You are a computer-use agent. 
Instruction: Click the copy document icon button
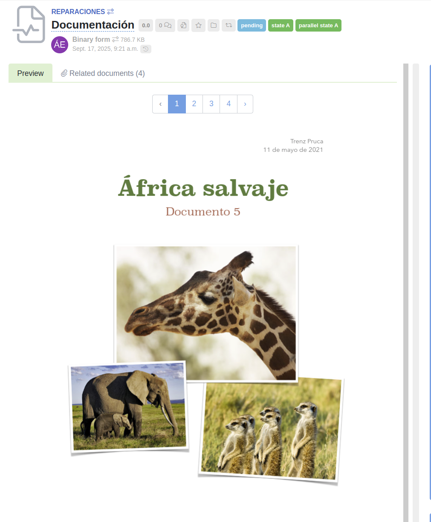point(183,26)
